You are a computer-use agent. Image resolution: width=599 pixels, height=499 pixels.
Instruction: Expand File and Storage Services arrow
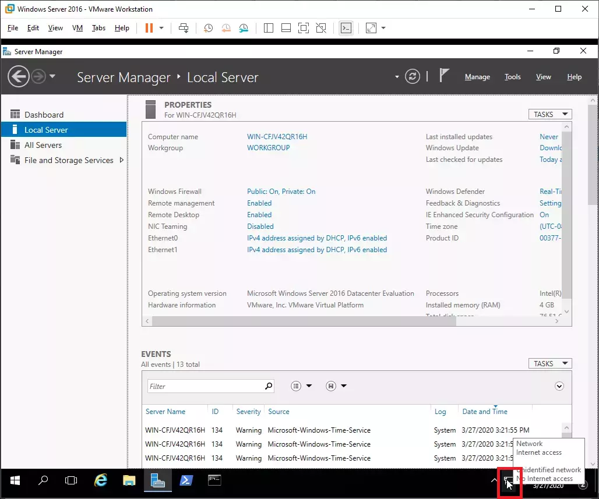pyautogui.click(x=121, y=160)
